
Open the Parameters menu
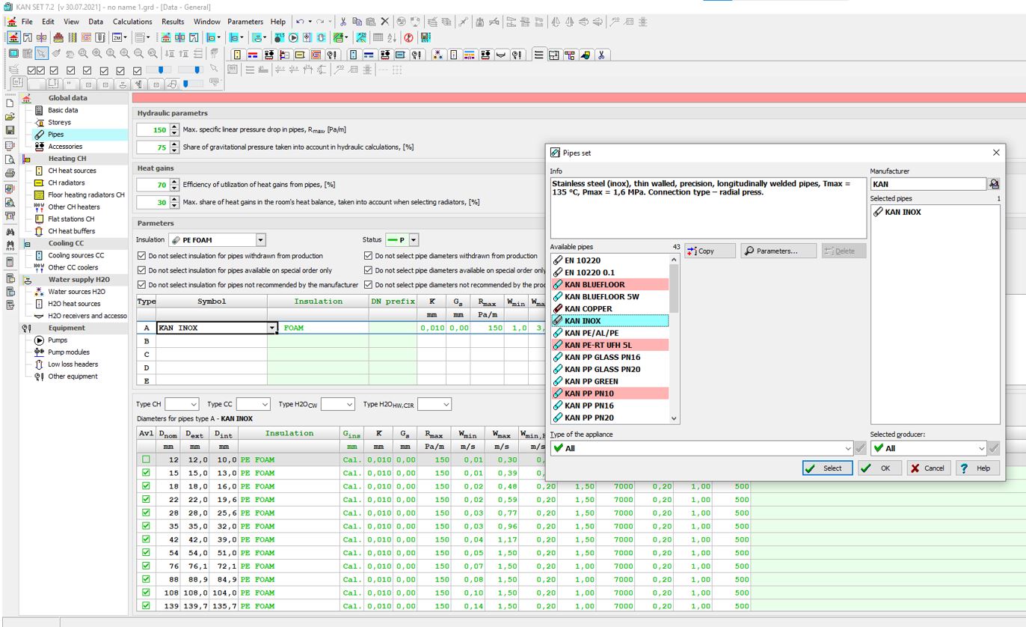pyautogui.click(x=245, y=22)
